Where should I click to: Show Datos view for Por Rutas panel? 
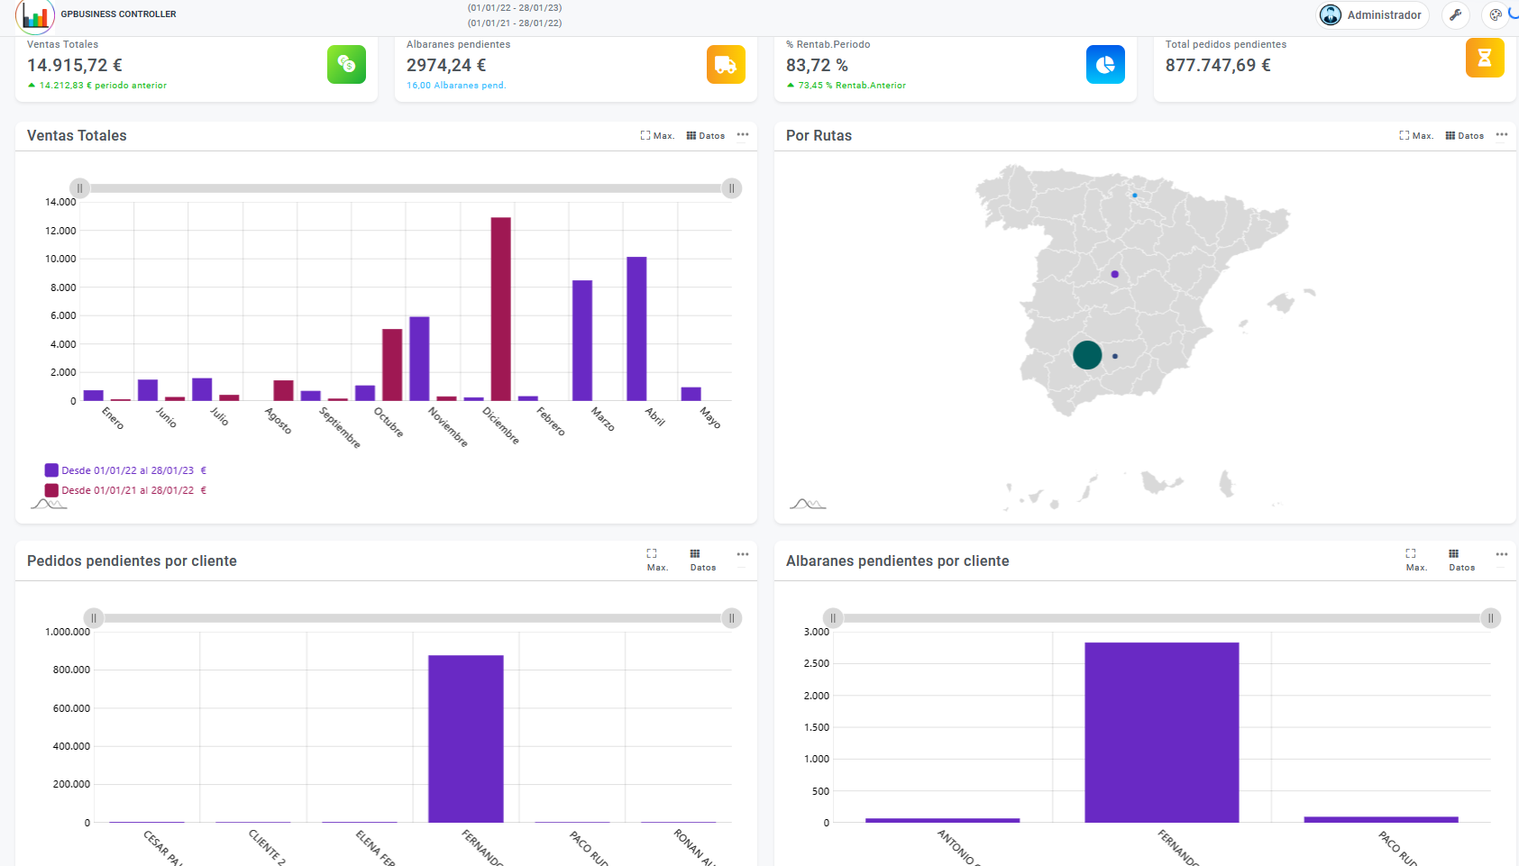tap(1464, 136)
